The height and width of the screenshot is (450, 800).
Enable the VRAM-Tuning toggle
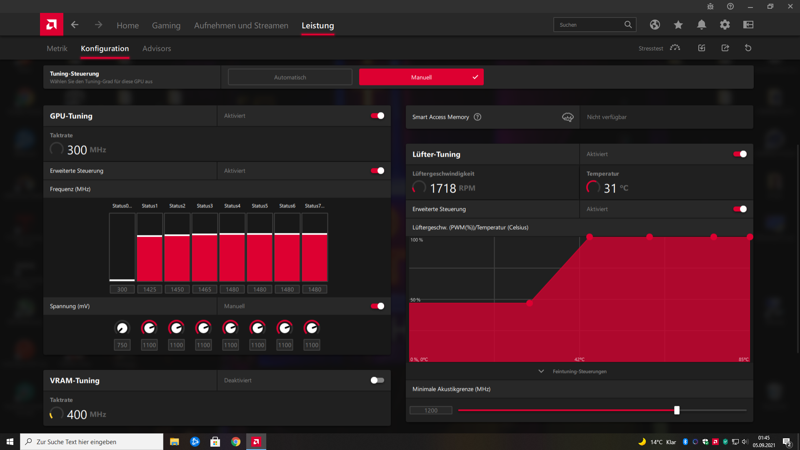pos(377,380)
